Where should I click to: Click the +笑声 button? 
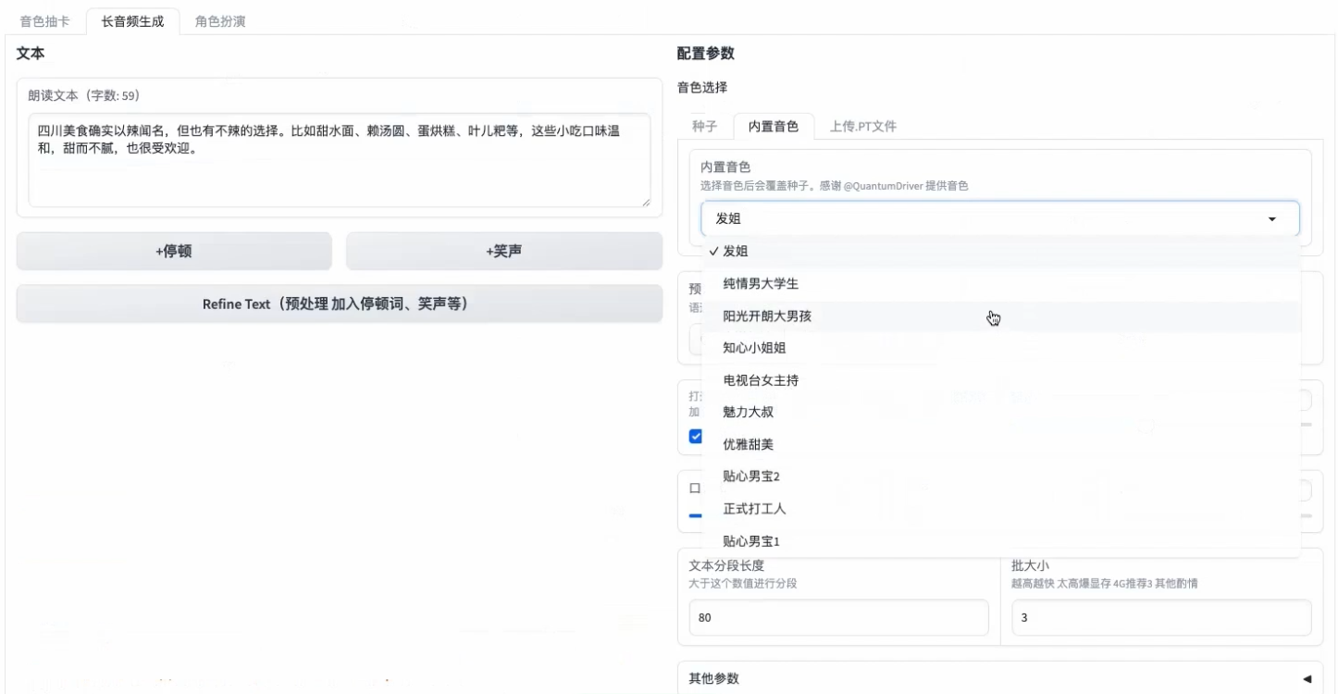503,252
